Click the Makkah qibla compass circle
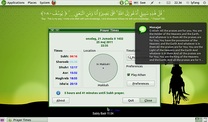208x122 pixels. 103,68
